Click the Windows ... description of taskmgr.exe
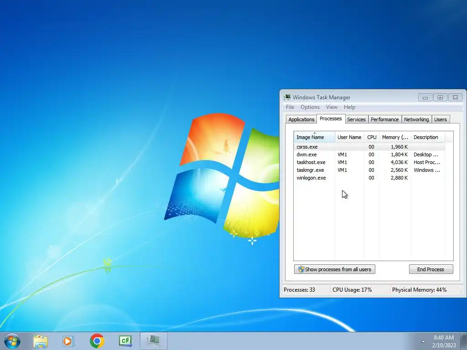The image size is (467, 350). [x=427, y=170]
